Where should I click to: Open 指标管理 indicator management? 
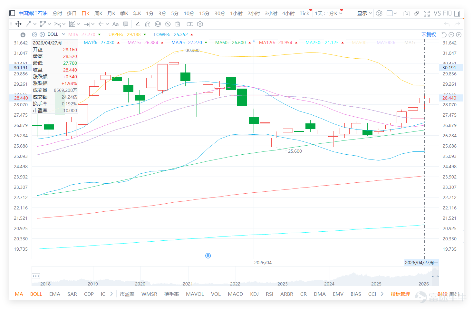[400, 294]
